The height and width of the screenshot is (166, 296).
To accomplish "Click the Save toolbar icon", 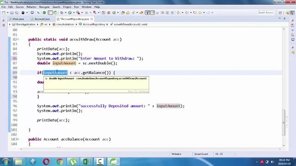I will pyautogui.click(x=12, y=12).
